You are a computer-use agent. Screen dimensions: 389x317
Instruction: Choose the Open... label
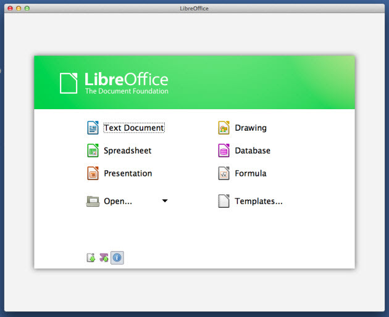point(118,201)
